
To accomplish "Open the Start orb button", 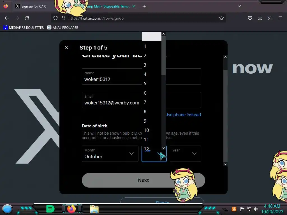I will point(7,209).
